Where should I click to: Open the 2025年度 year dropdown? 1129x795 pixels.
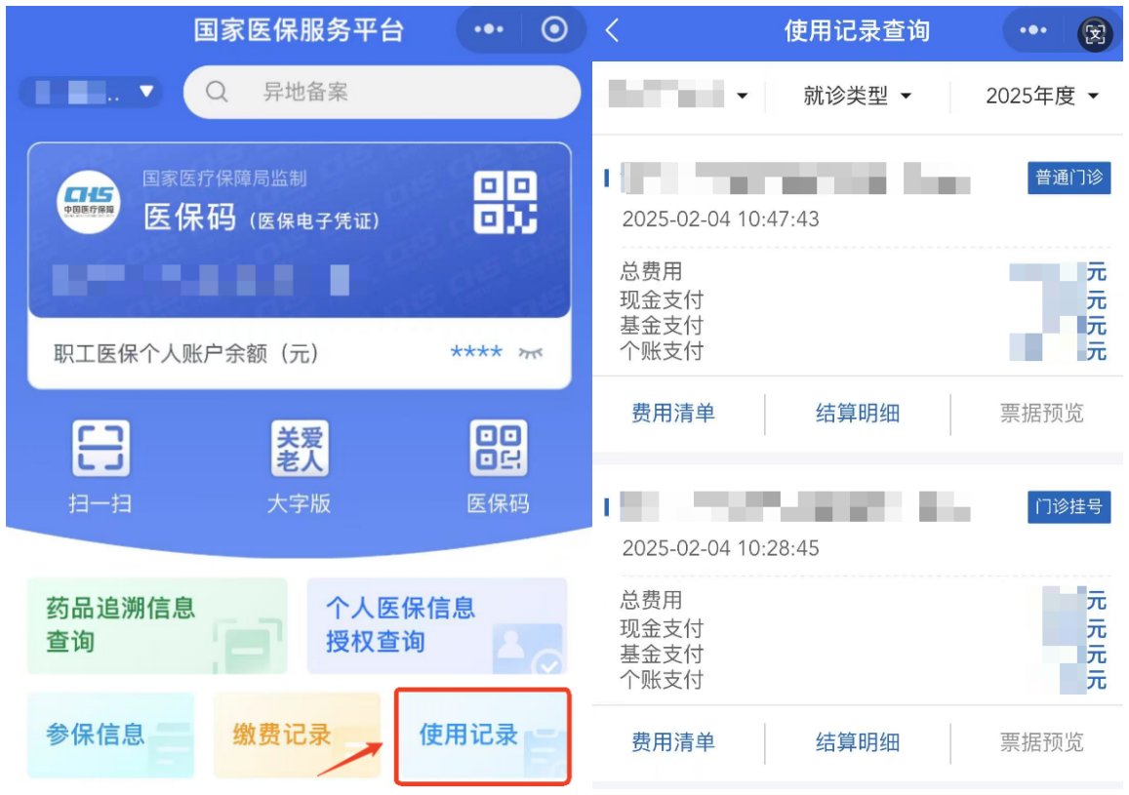[x=1042, y=96]
